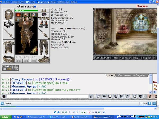Viewport: 159px width, 119px height.
Task: Click the skull clan name text
Action: [61, 45]
